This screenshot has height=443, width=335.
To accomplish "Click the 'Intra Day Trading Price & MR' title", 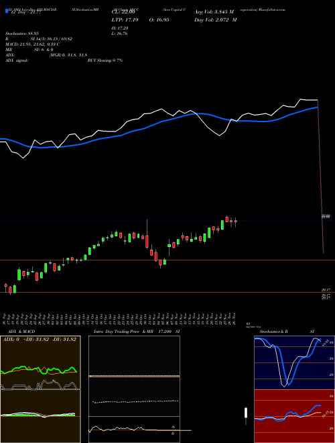I will (x=123, y=332).
